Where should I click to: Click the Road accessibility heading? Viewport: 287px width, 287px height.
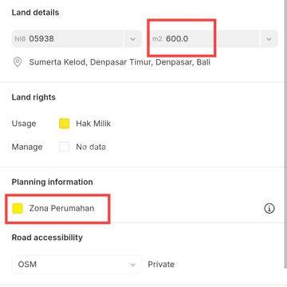pyautogui.click(x=47, y=238)
